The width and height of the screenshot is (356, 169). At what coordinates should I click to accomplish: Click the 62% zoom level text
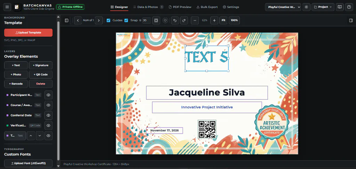pos(204,20)
